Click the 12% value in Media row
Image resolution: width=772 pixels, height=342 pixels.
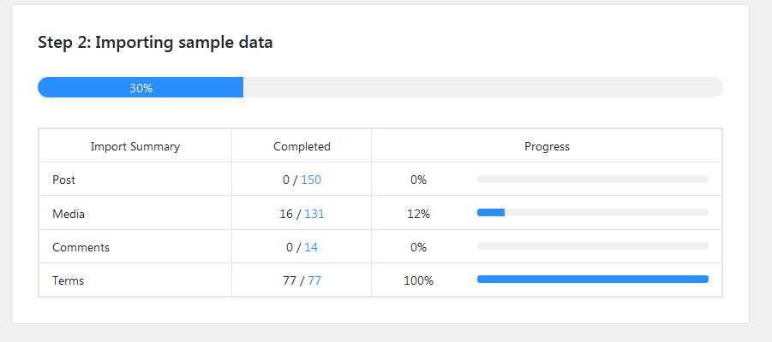coord(418,214)
